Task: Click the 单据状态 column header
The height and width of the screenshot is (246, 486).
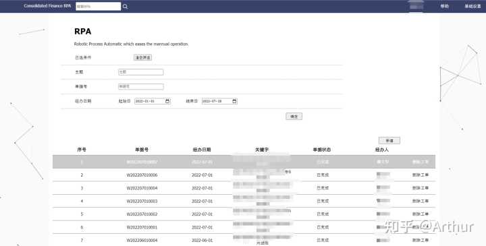Action: click(x=322, y=150)
